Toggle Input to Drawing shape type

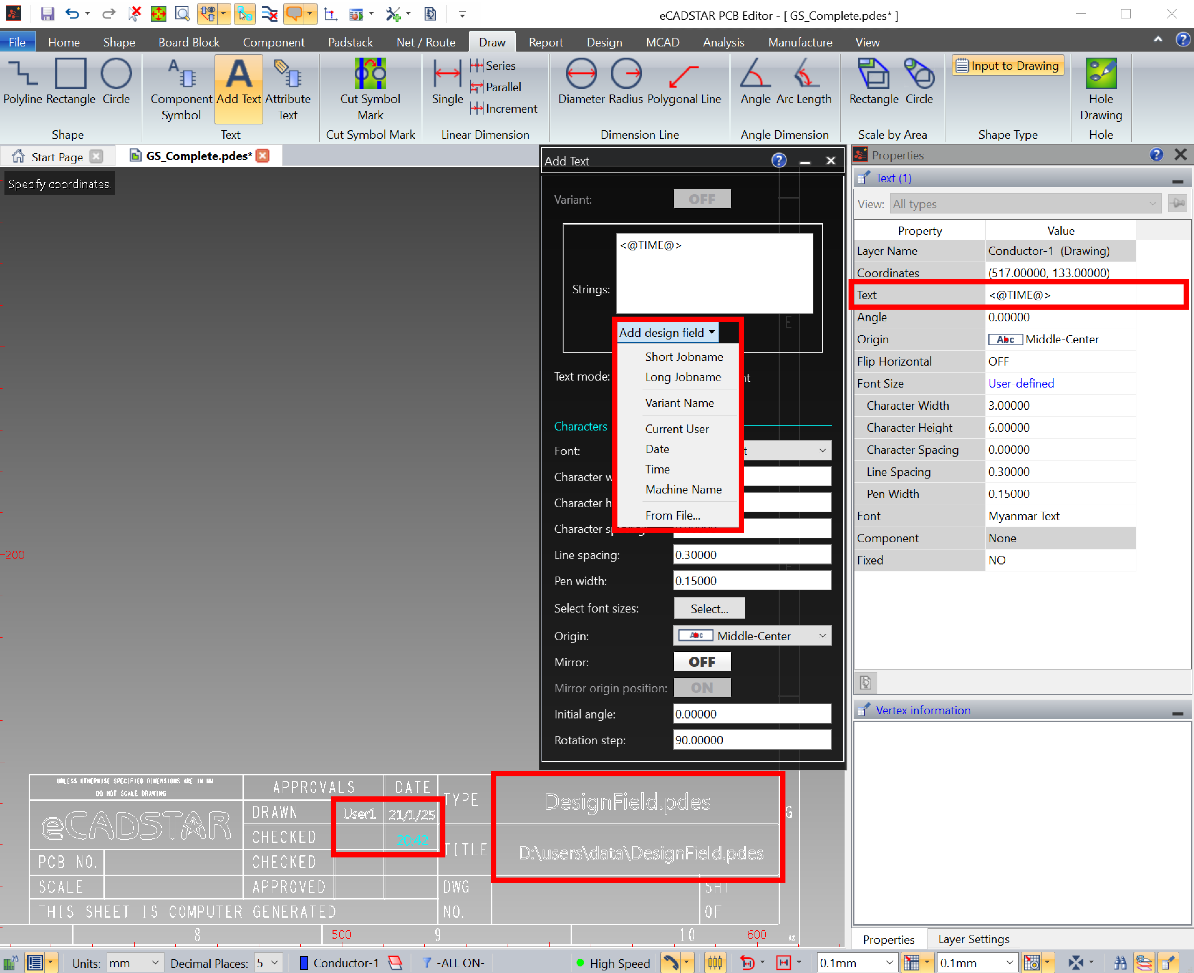1008,66
